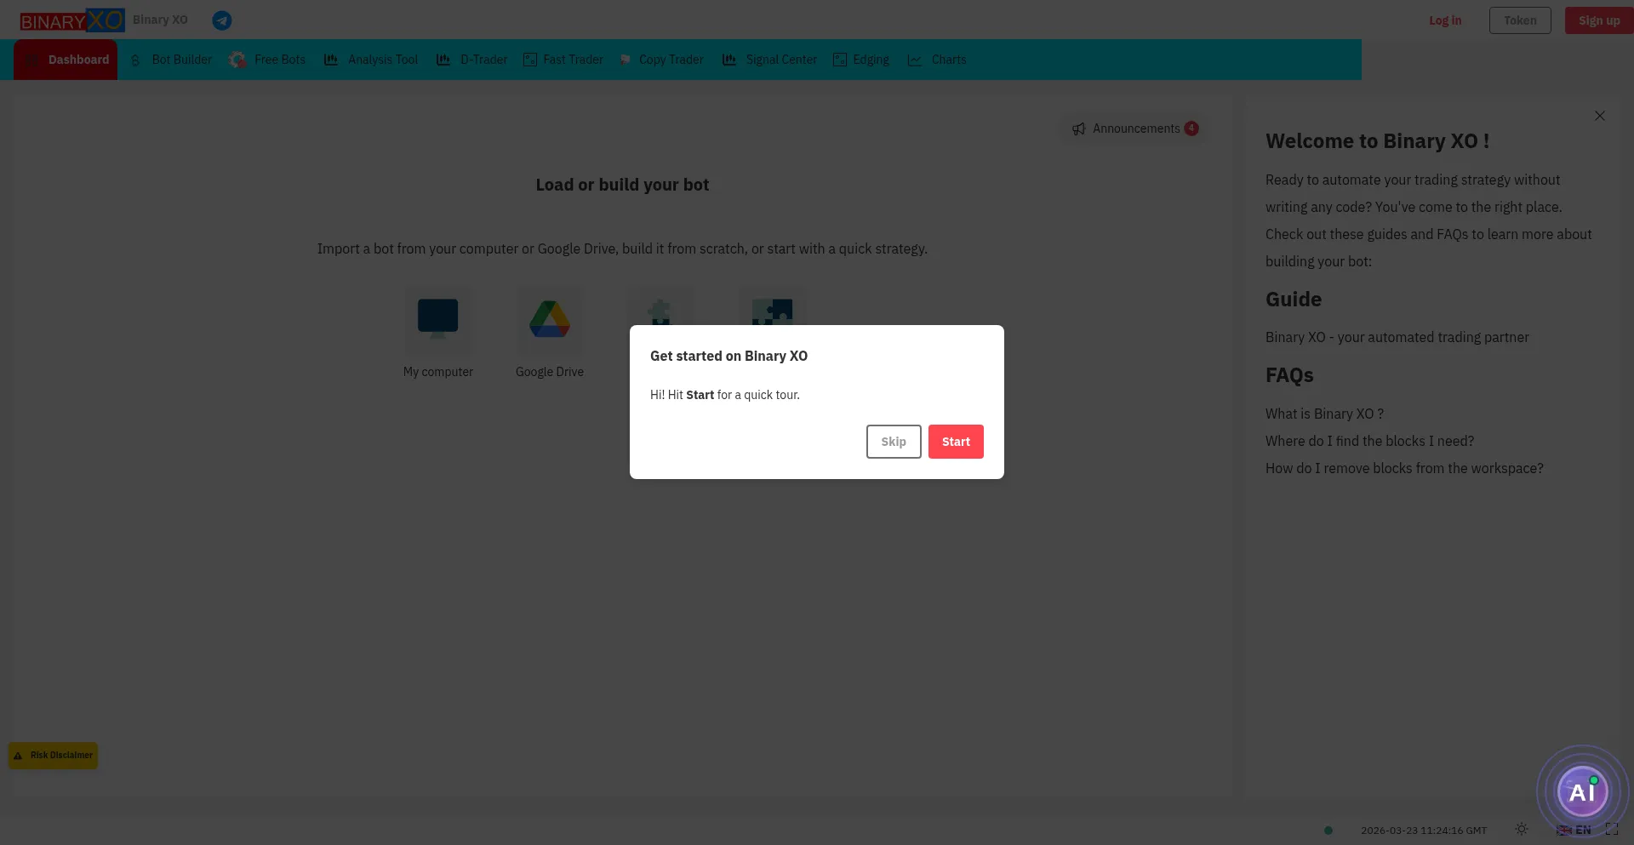
Task: Import bot from Google Drive icon
Action: point(550,320)
